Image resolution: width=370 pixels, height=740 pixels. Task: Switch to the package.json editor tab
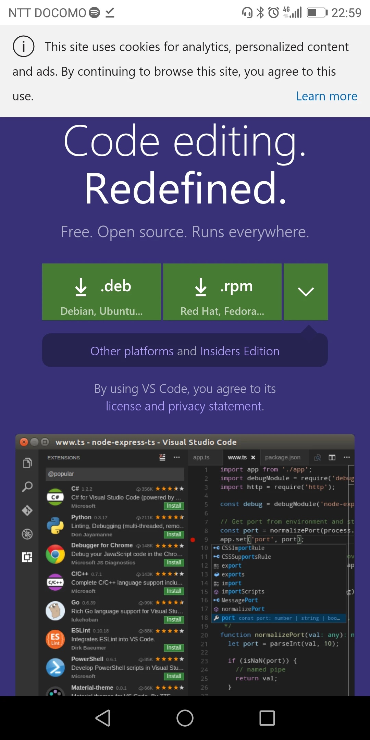click(283, 457)
